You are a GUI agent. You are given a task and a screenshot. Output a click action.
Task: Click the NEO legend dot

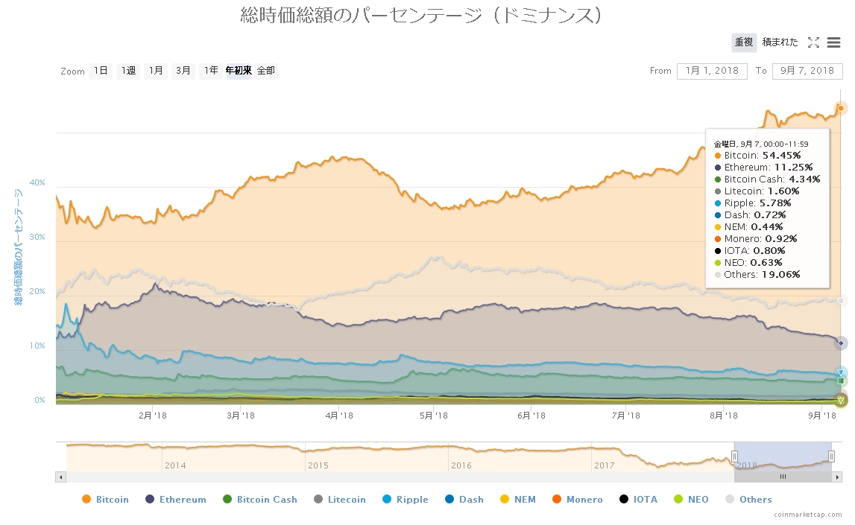pyautogui.click(x=678, y=500)
